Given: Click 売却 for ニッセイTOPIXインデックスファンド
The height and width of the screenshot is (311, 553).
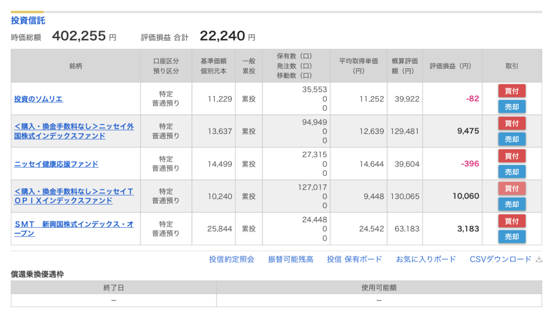Looking at the screenshot, I should (x=512, y=204).
